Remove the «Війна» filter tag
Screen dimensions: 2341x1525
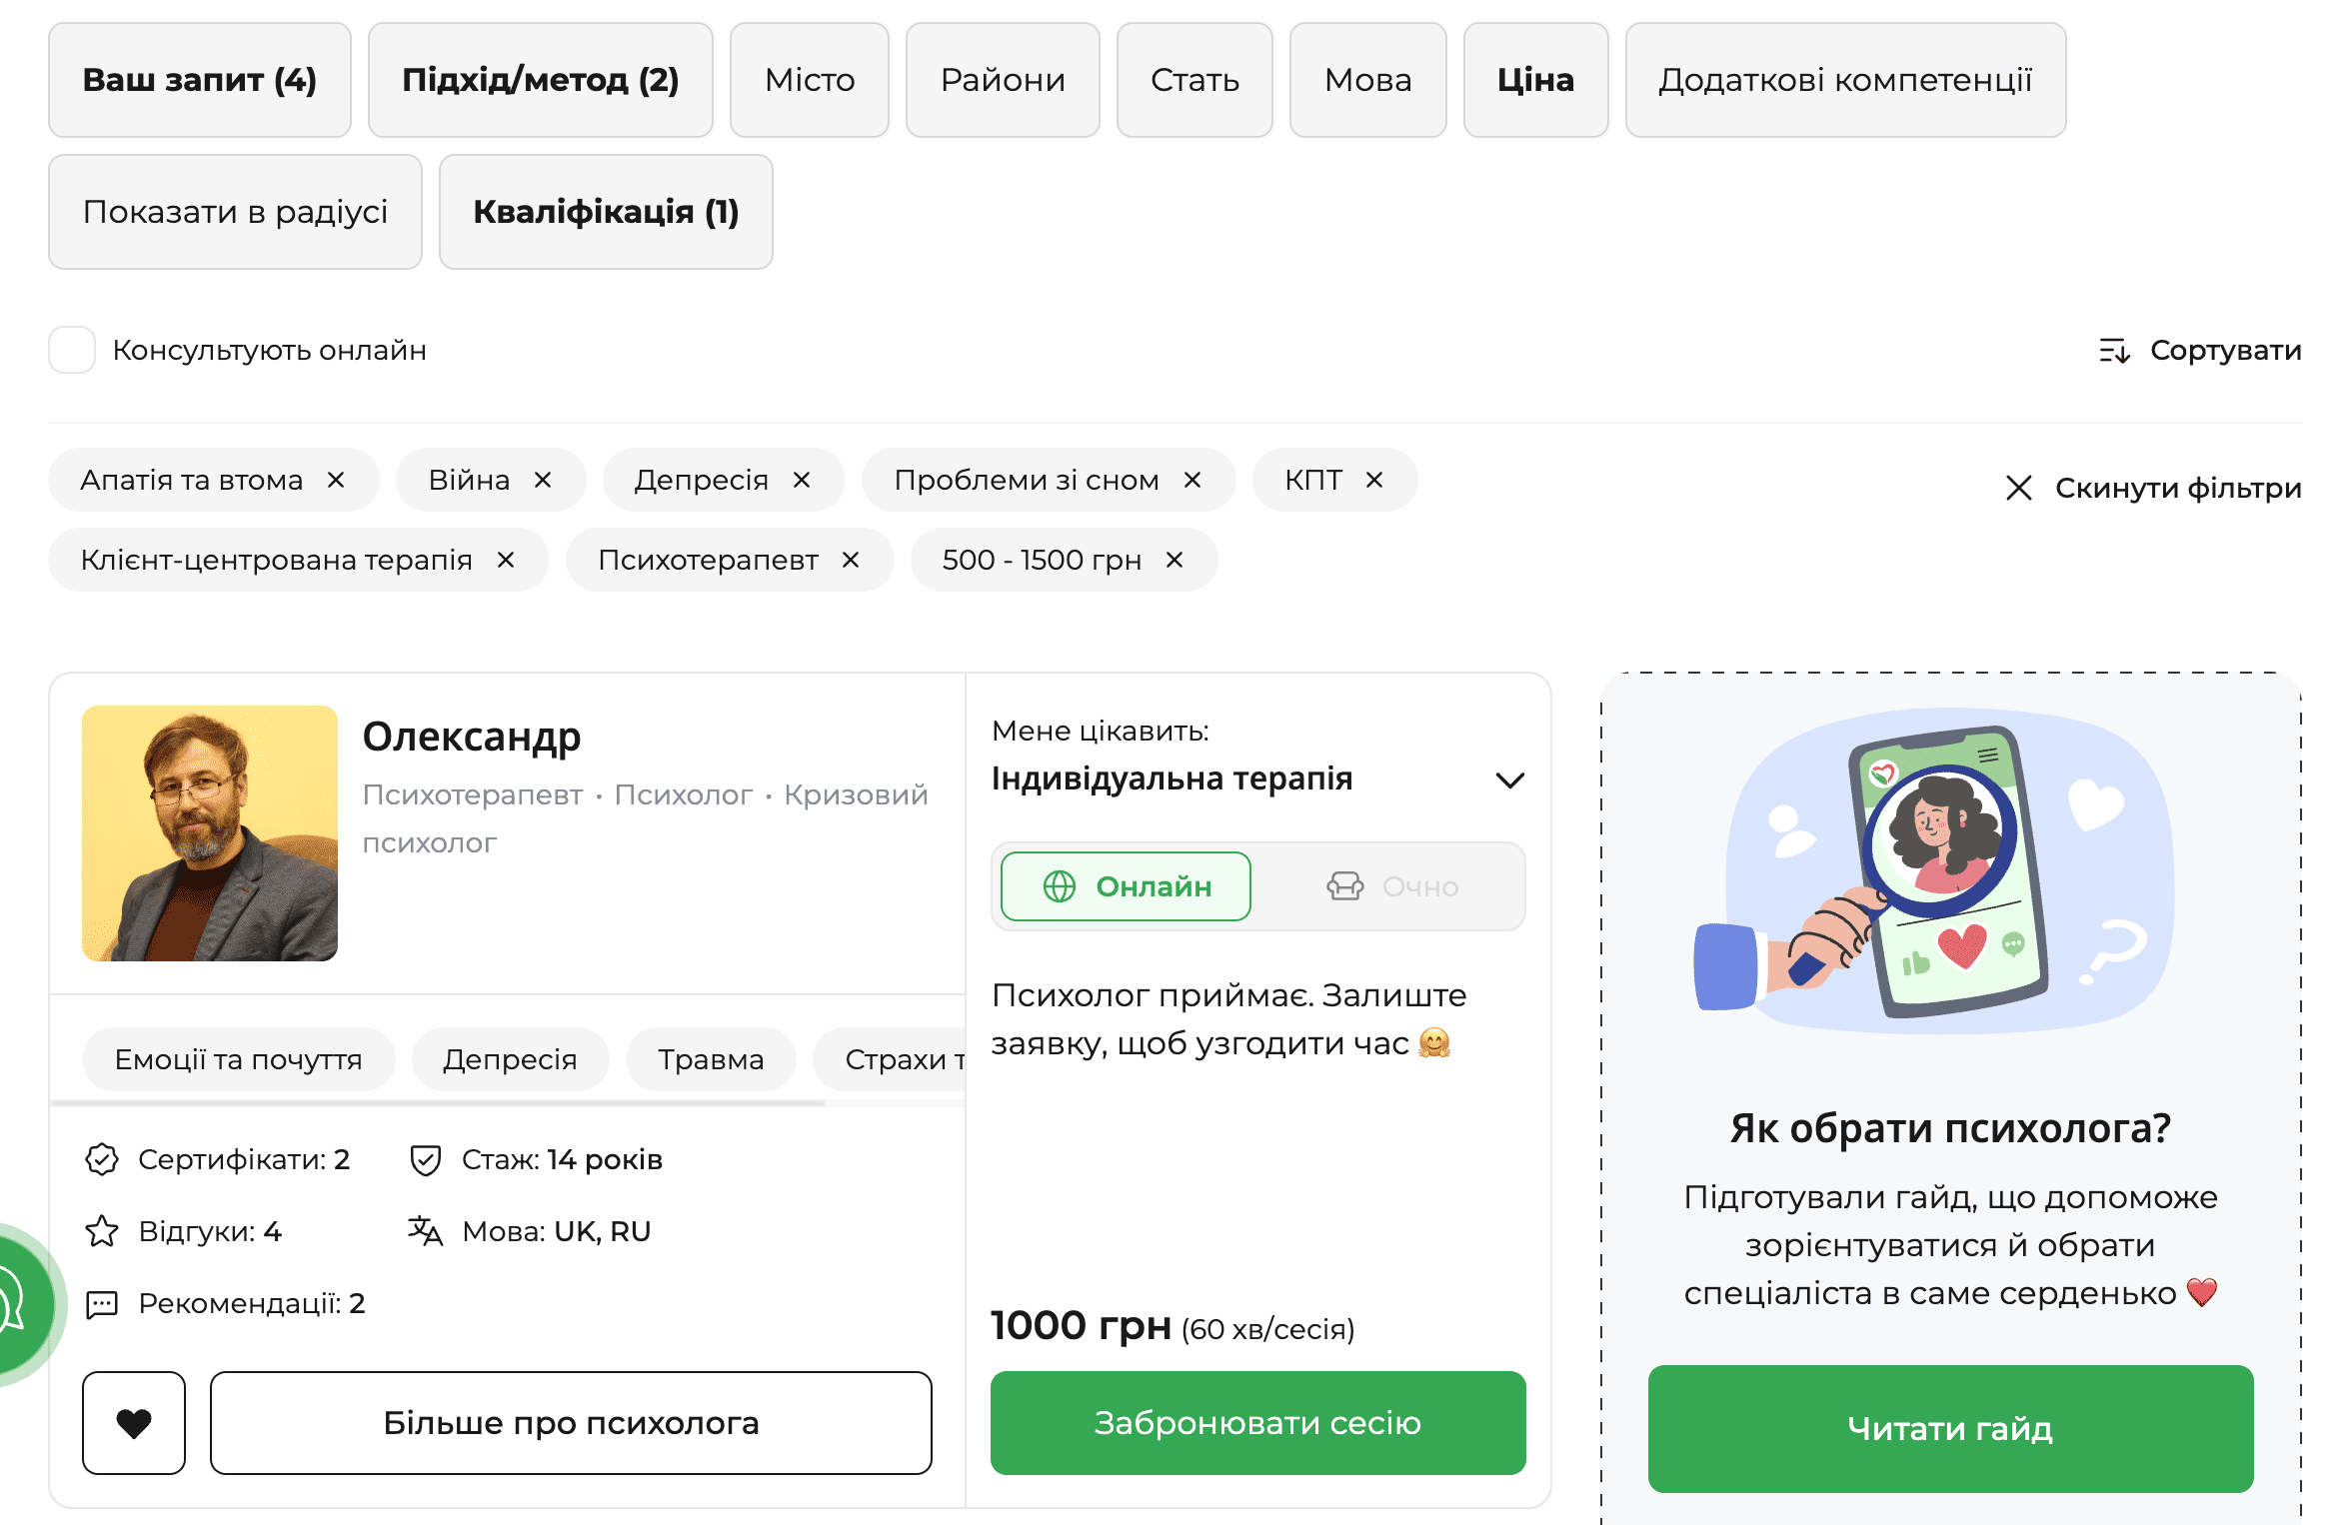coord(544,480)
